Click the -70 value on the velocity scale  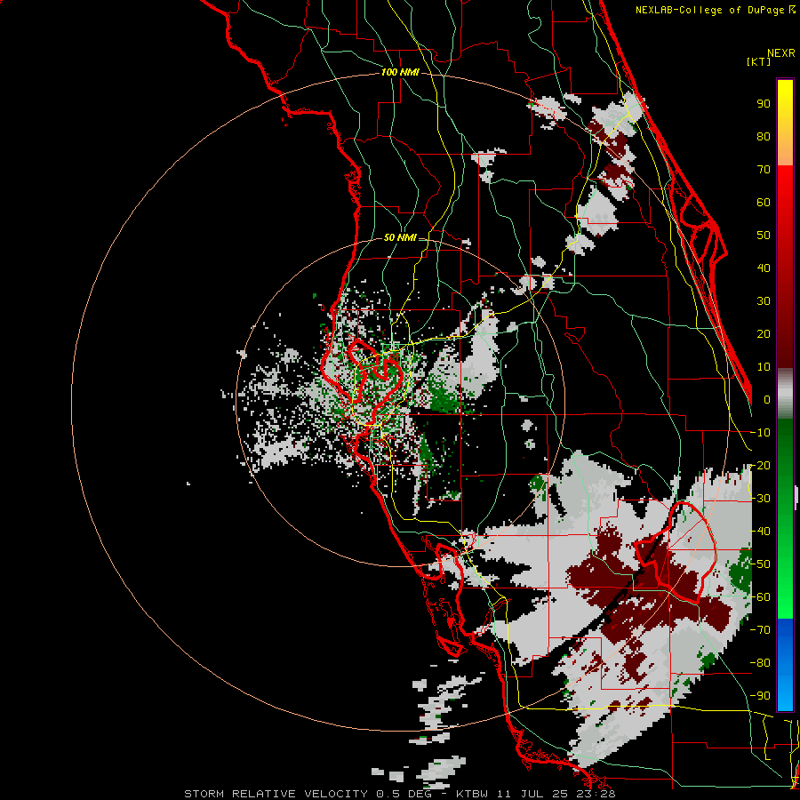[x=760, y=630]
